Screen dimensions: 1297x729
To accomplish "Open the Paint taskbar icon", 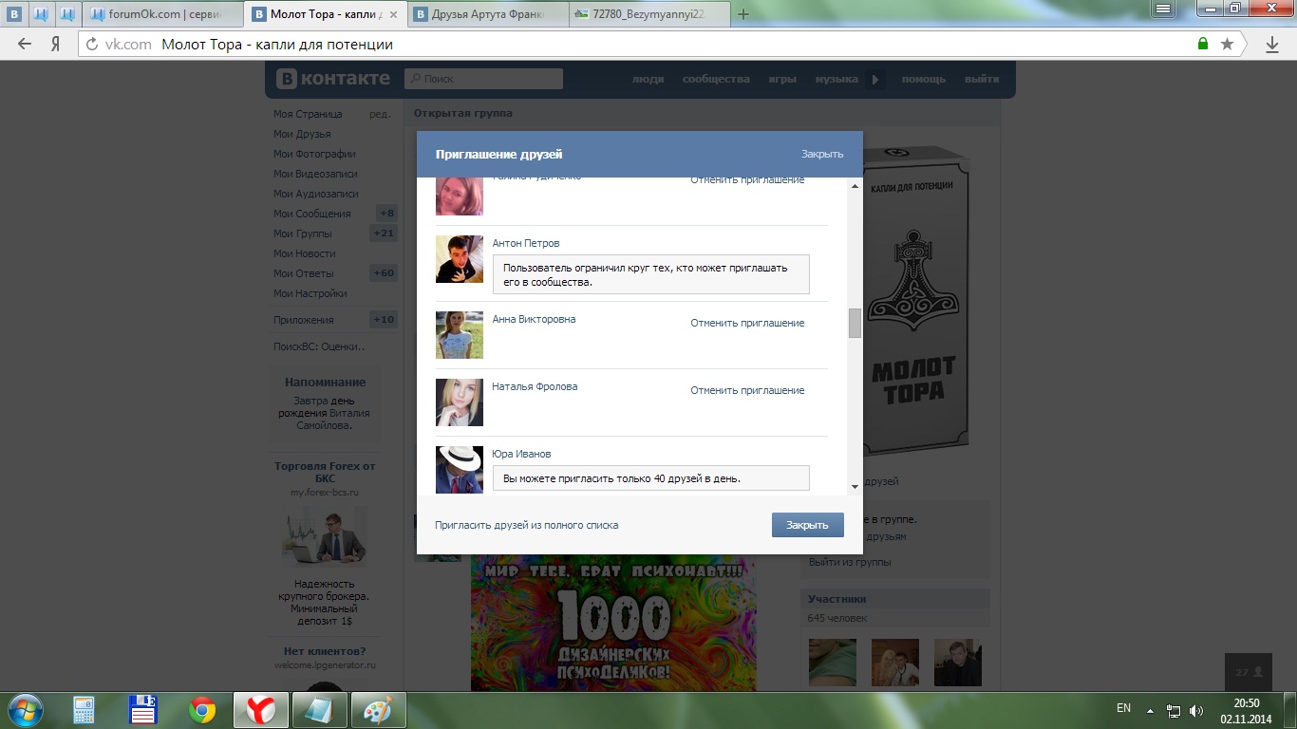I will click(379, 709).
